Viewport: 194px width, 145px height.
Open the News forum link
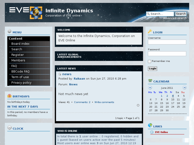(73, 84)
